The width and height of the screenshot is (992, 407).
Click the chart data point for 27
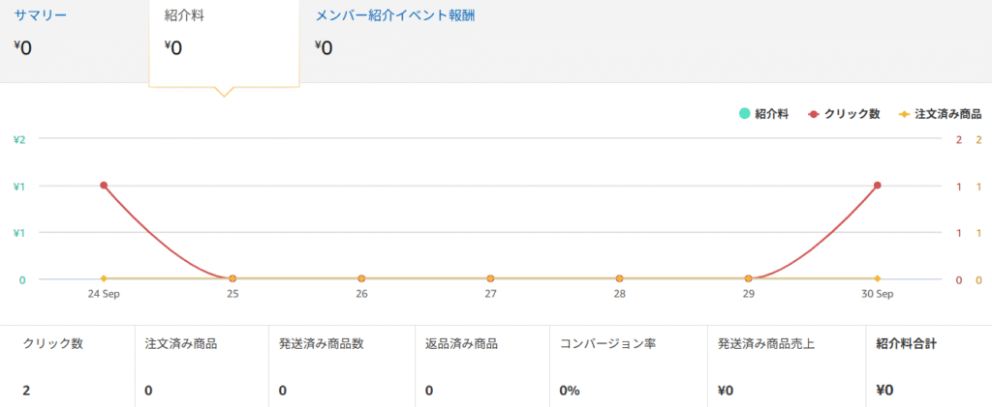[491, 278]
